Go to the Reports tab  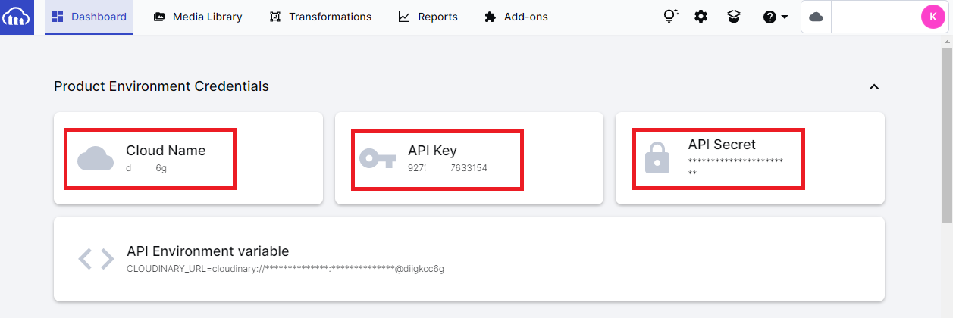coord(428,17)
